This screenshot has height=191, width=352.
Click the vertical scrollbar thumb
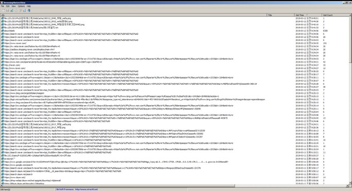[x=350, y=40]
